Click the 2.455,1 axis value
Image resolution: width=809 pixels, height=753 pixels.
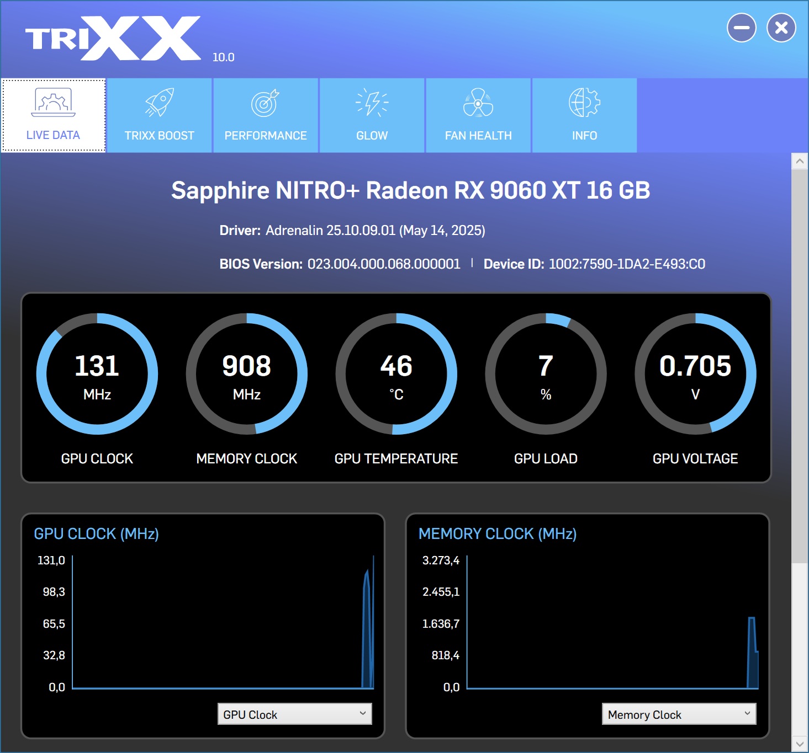click(x=441, y=592)
